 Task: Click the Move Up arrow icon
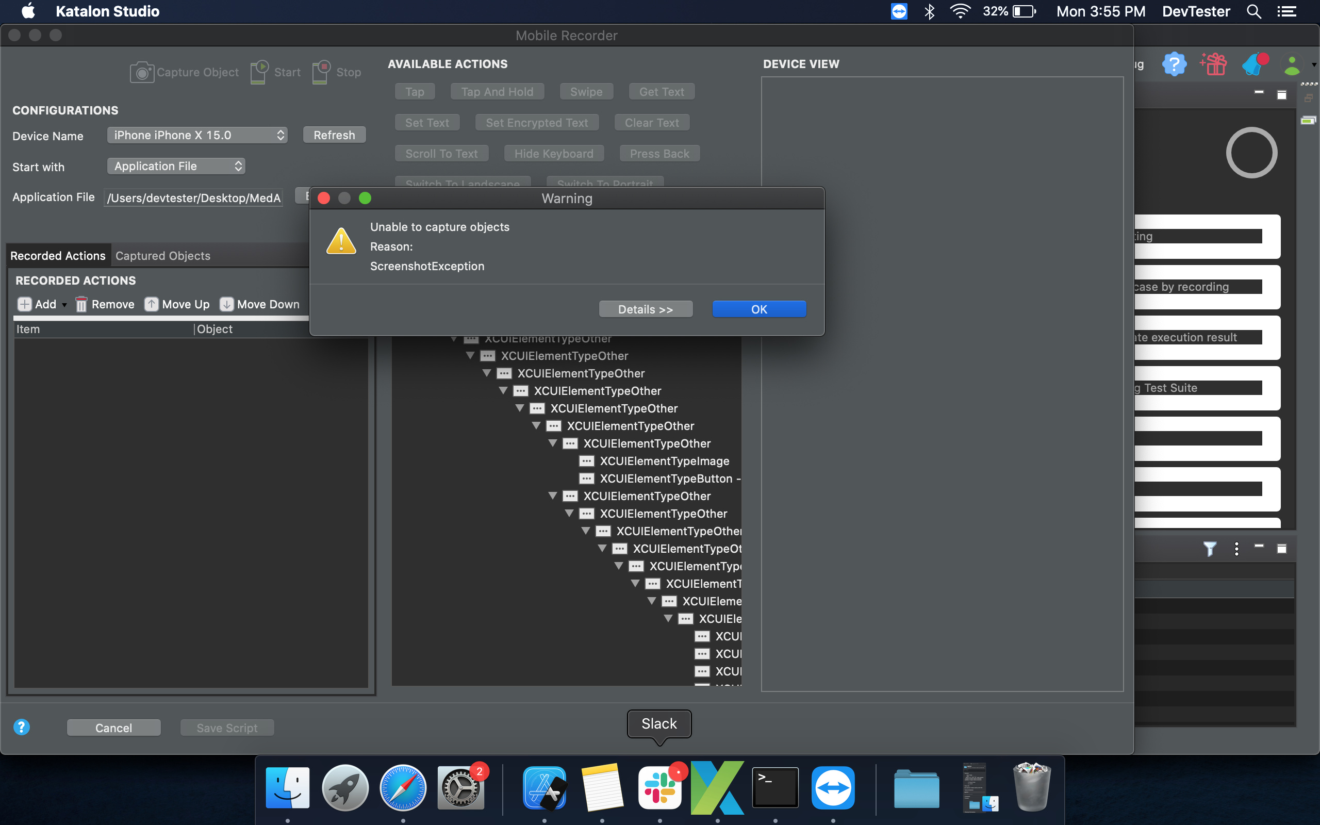click(x=151, y=304)
